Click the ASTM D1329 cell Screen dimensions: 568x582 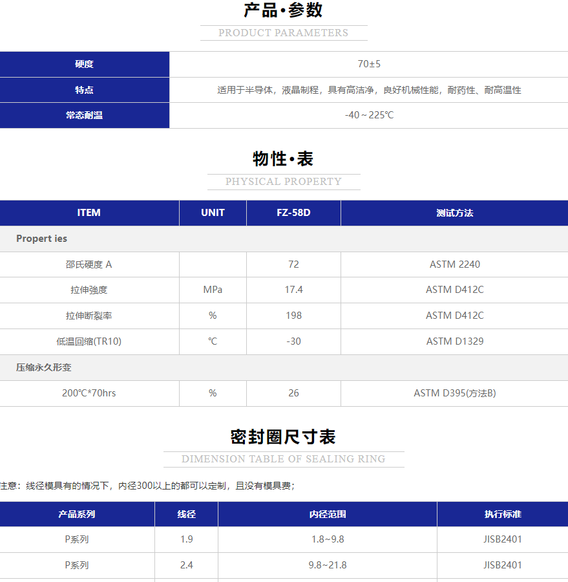click(454, 341)
